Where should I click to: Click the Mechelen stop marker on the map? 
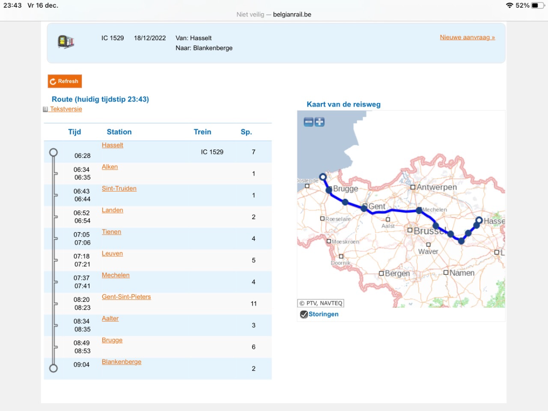tap(419, 211)
